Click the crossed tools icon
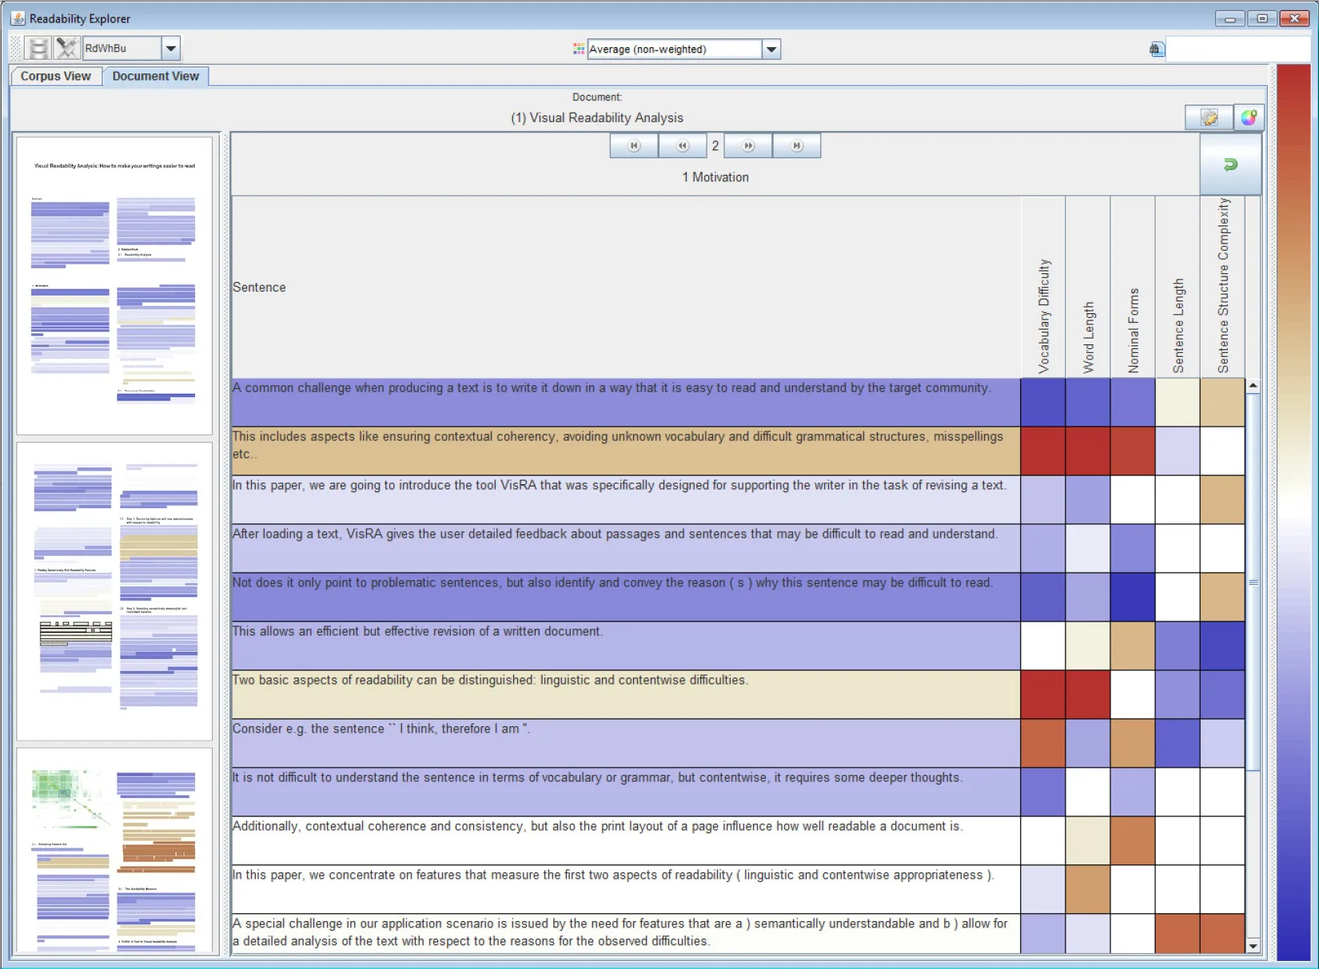 68,48
